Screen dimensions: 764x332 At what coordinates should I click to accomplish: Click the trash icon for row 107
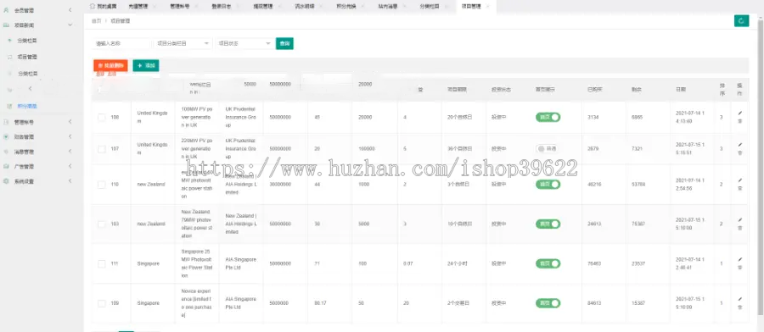click(740, 152)
